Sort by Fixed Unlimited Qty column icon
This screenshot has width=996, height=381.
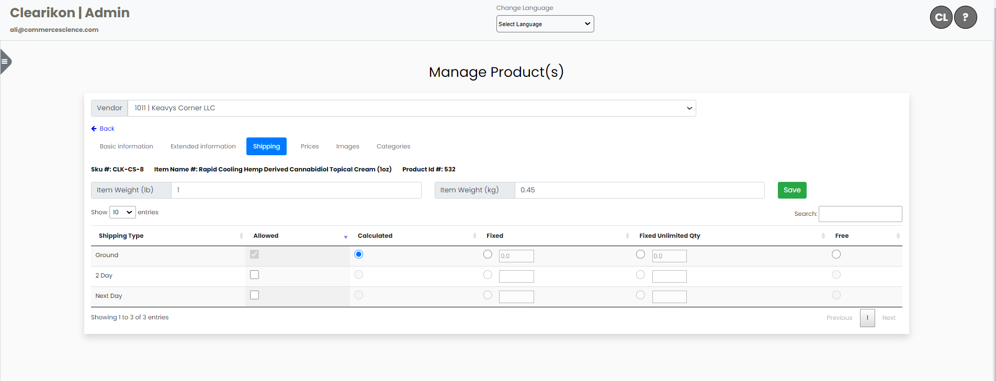(x=823, y=236)
